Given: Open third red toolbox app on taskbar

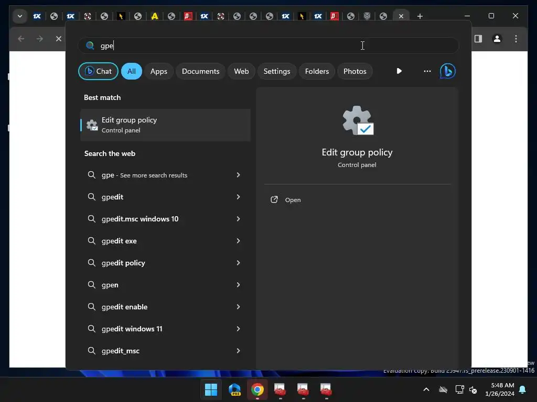Looking at the screenshot, I should 326,389.
